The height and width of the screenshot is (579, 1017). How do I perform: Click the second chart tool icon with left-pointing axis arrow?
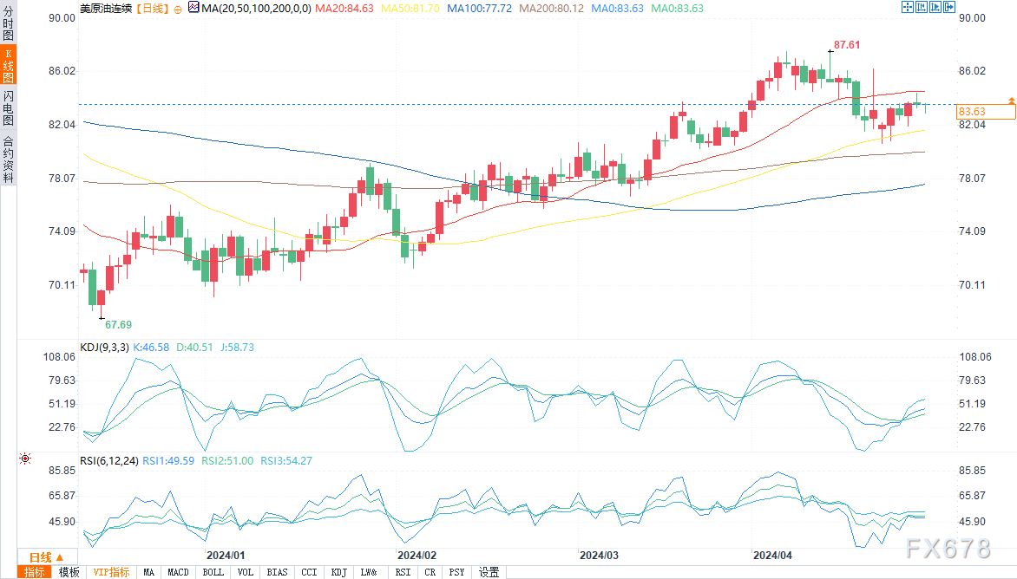pyautogui.click(x=922, y=8)
